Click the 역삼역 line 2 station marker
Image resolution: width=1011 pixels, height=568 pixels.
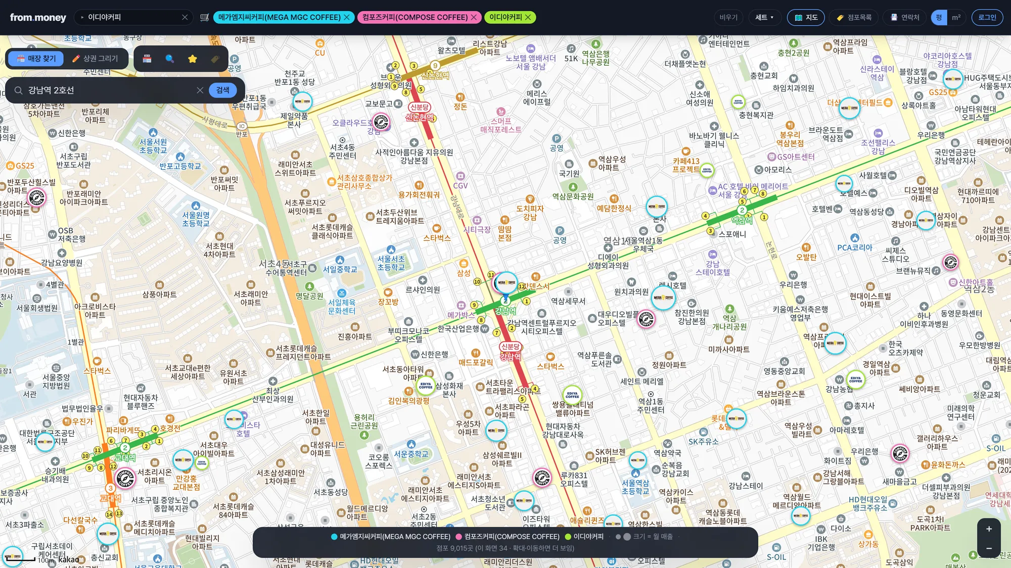tap(742, 211)
